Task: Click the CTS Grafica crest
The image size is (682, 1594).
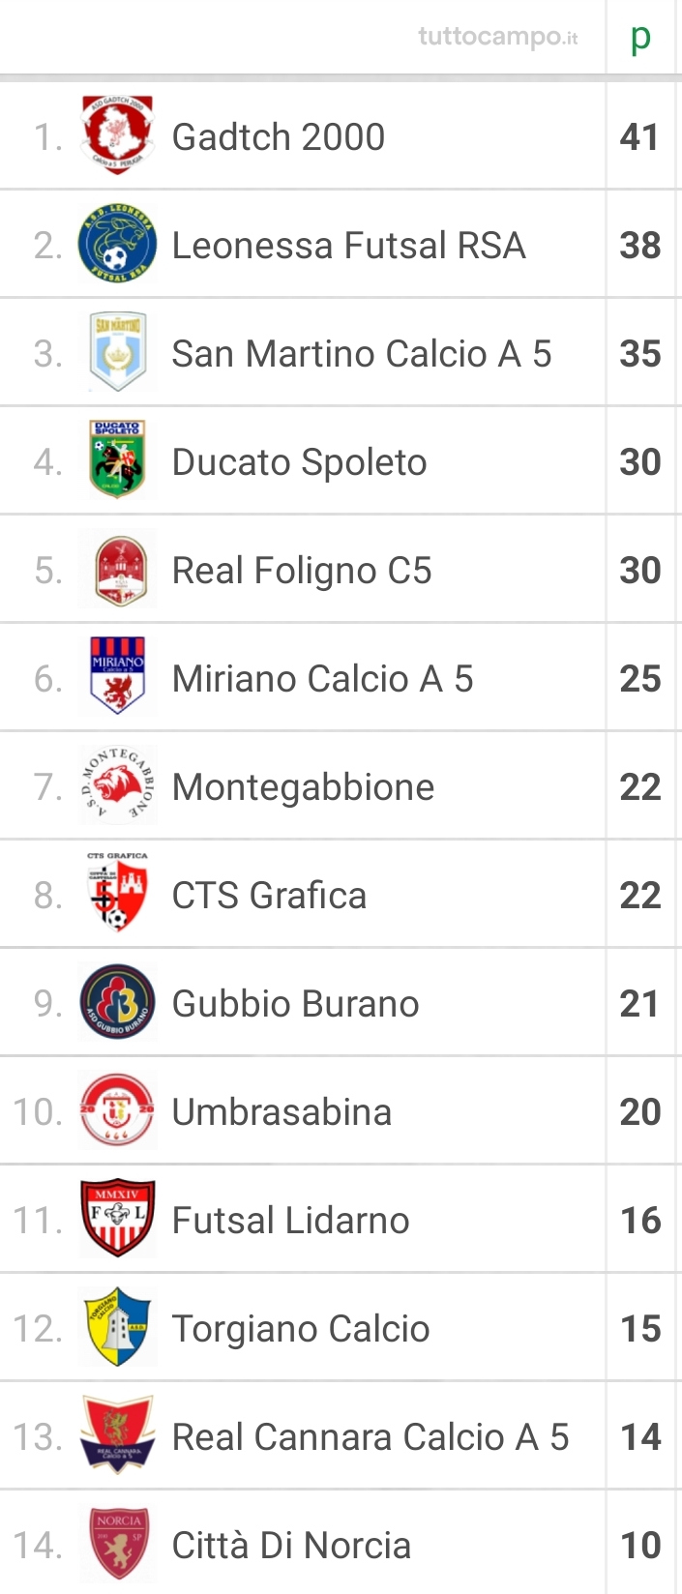Action: point(117,894)
